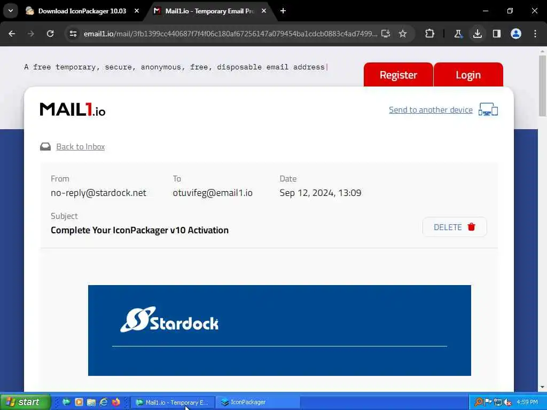The width and height of the screenshot is (547, 410).
Task: Open the tab search dropdown arrow
Action: (11, 11)
